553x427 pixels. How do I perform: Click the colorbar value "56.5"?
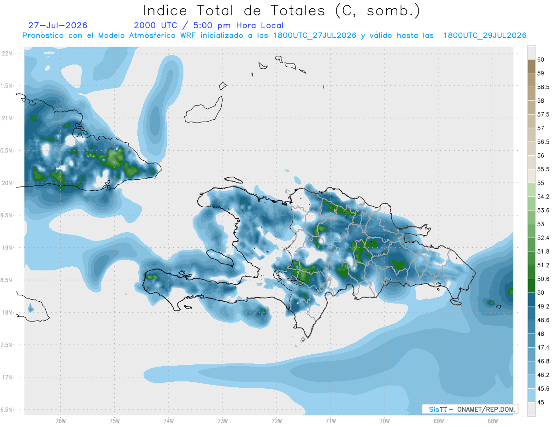point(544,142)
